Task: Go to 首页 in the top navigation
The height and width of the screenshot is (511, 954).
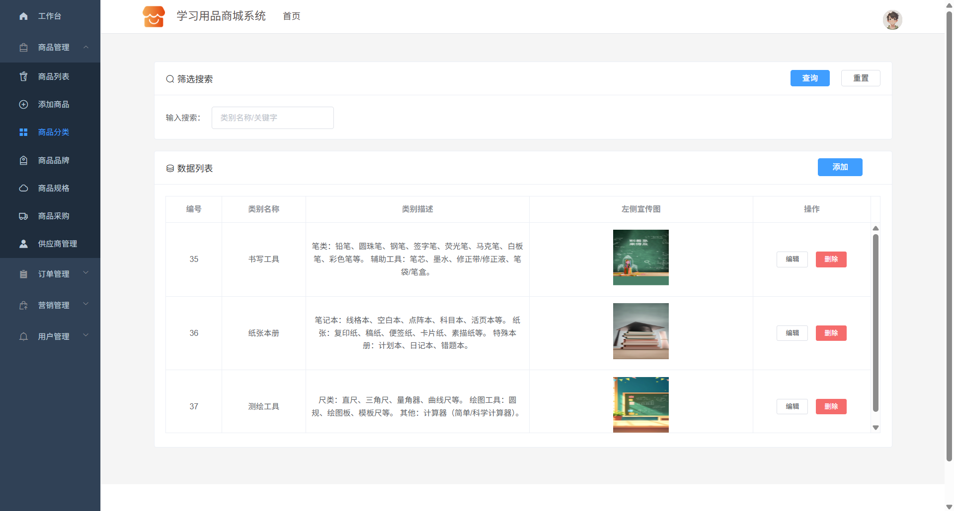Action: click(291, 16)
